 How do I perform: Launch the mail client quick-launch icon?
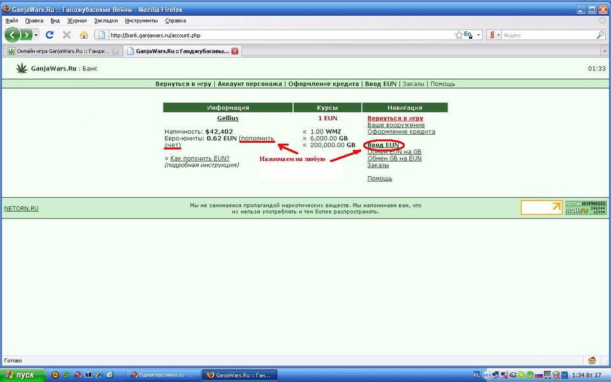pos(110,375)
